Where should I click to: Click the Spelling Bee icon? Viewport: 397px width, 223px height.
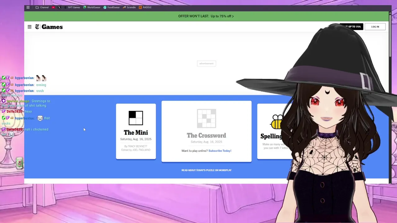click(x=277, y=122)
